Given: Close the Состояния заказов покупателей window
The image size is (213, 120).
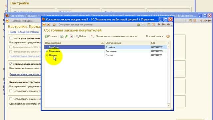Looking at the screenshot, I should (x=170, y=19).
